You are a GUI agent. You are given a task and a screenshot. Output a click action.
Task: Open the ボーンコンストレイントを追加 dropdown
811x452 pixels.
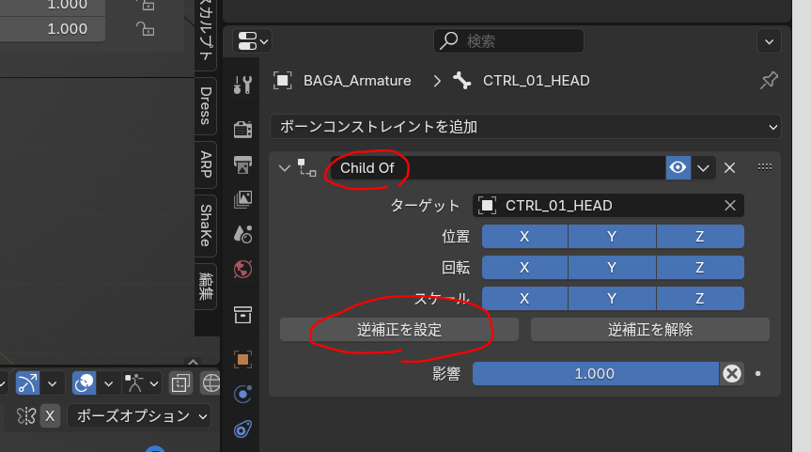pos(525,126)
